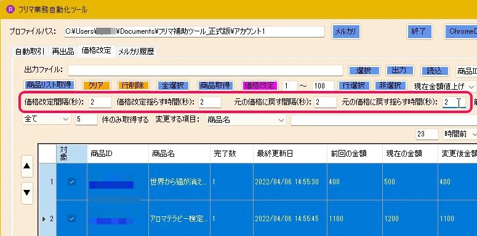Select the 価格改定 tab
Screen dimensions: 477x236
(97, 51)
